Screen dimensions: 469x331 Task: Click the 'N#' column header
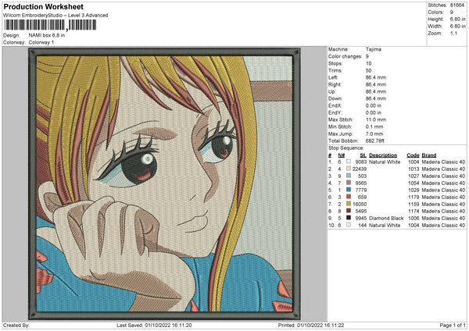[342, 155]
